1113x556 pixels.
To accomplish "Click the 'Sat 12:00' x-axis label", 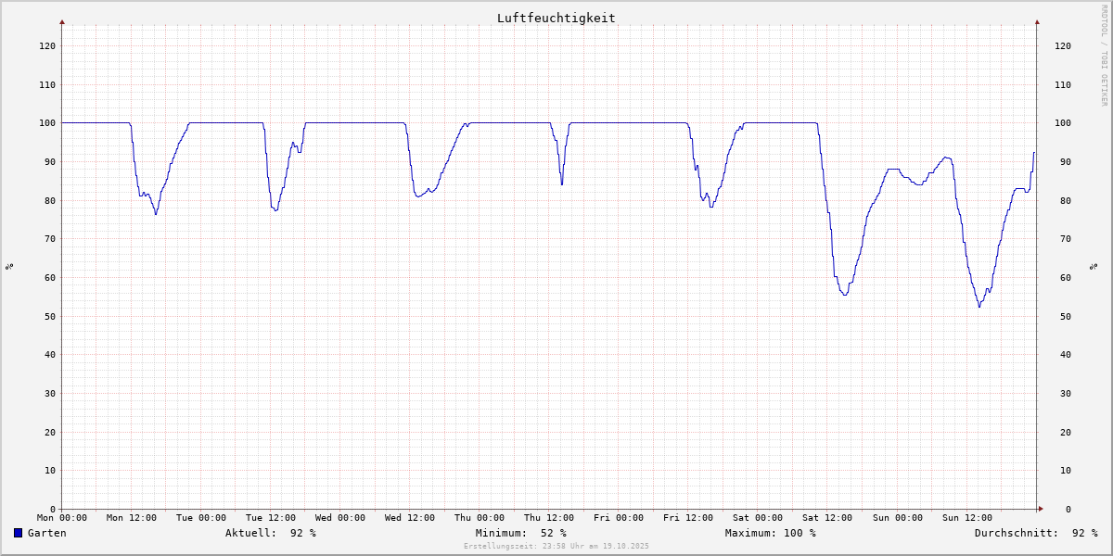I will click(827, 518).
